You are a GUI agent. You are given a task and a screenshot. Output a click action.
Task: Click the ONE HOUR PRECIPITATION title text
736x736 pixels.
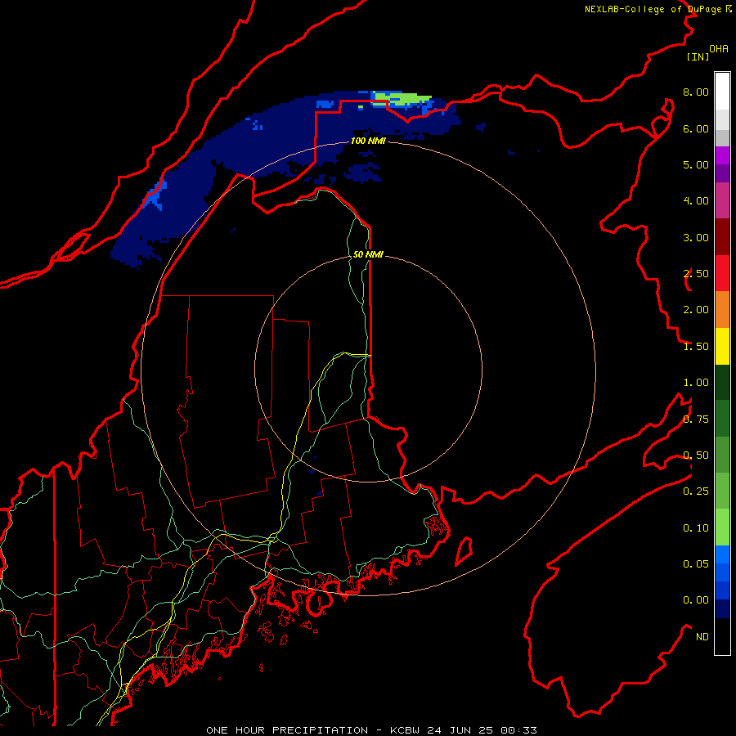pos(287,730)
